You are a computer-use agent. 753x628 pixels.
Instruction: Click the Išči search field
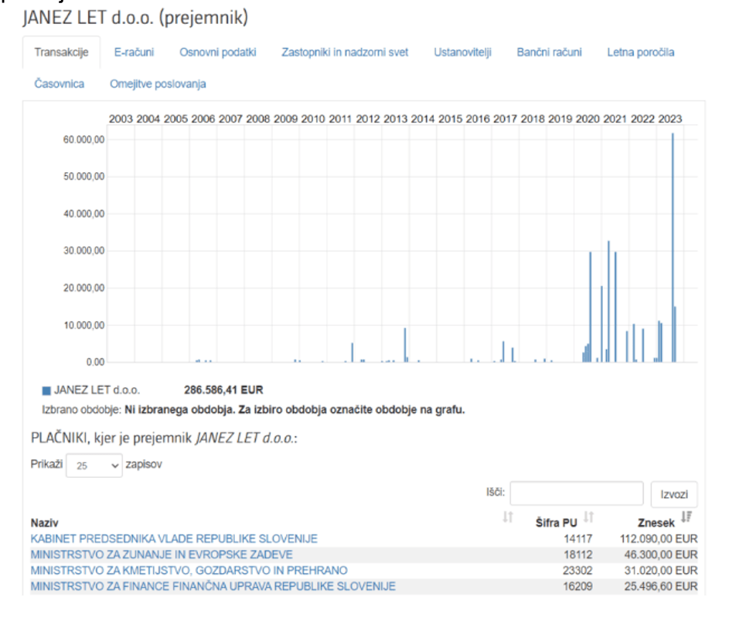tap(577, 493)
